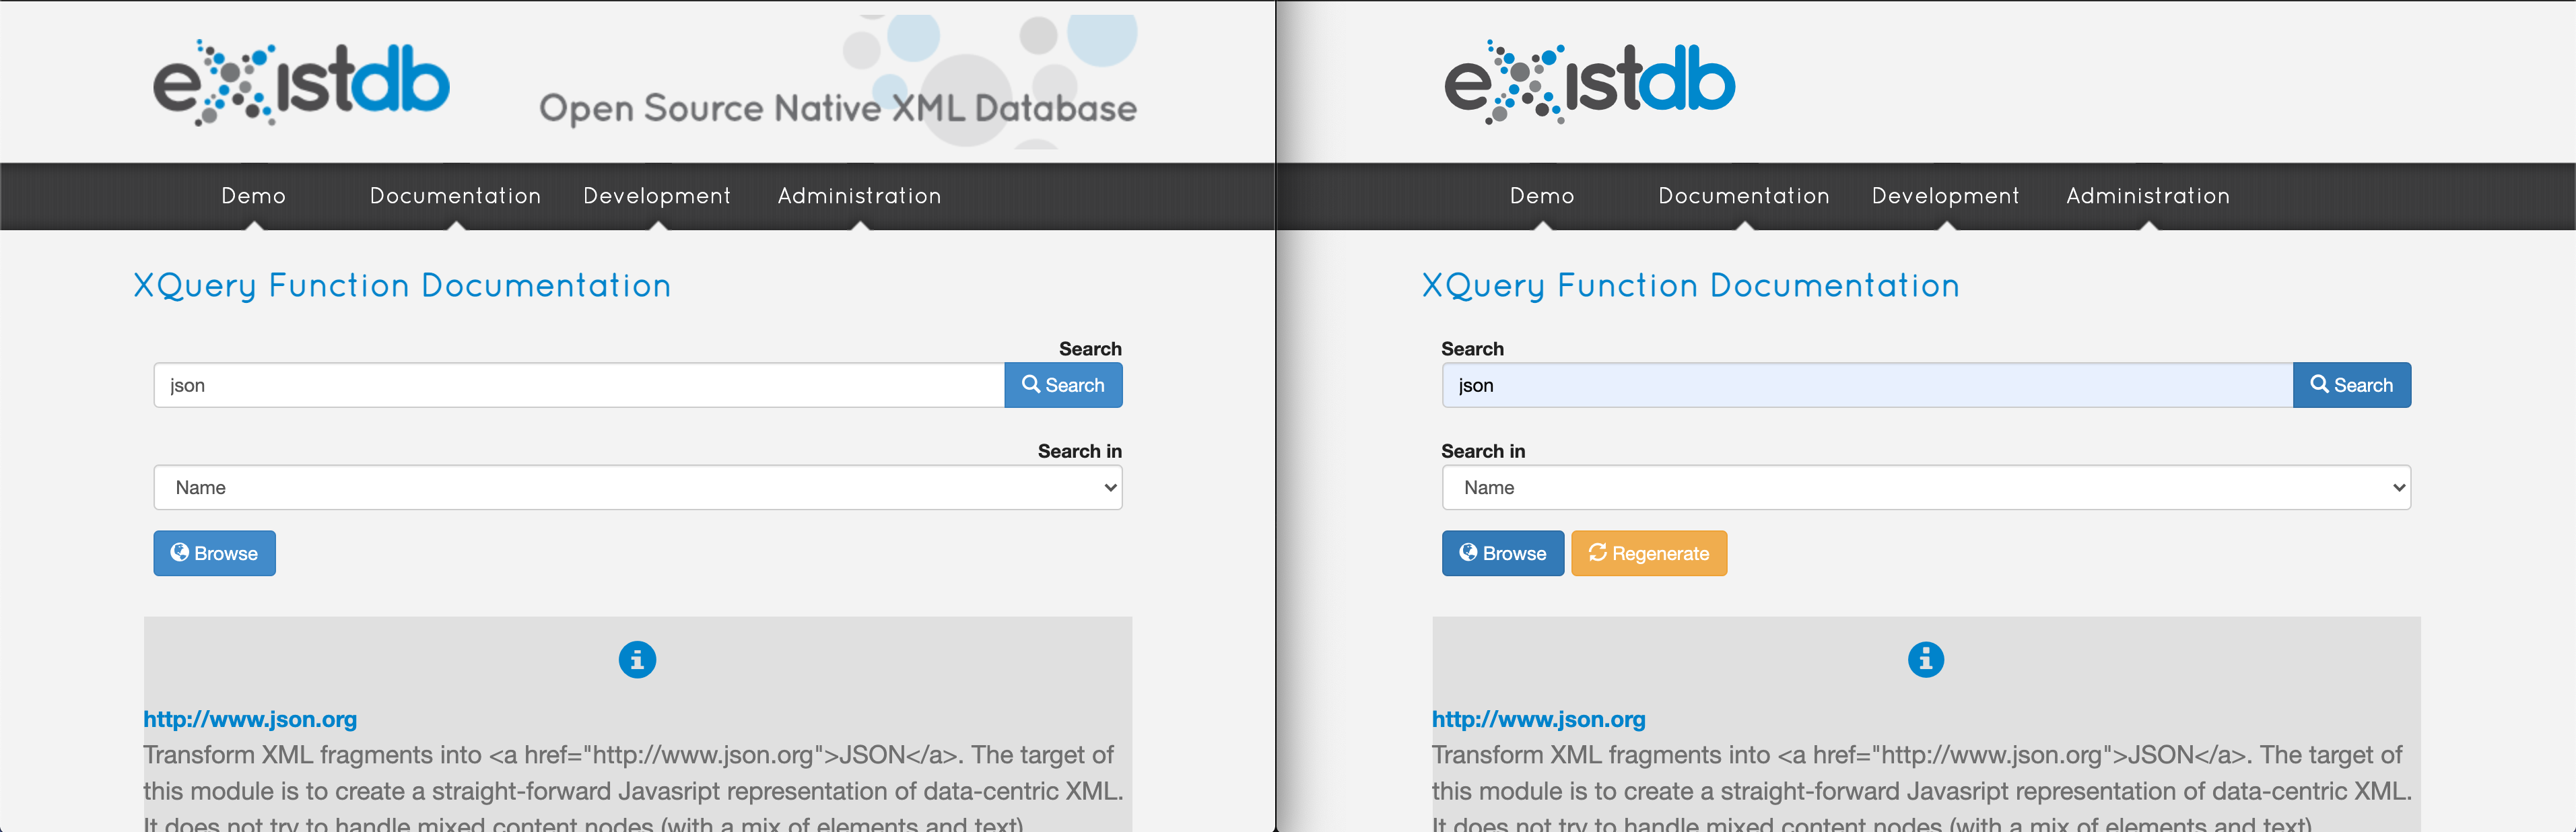Open the Search in dropdown in left pane
Screen dimensions: 2576x832
coord(637,487)
